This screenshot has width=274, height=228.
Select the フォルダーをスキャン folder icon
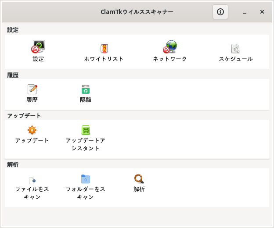click(x=86, y=179)
